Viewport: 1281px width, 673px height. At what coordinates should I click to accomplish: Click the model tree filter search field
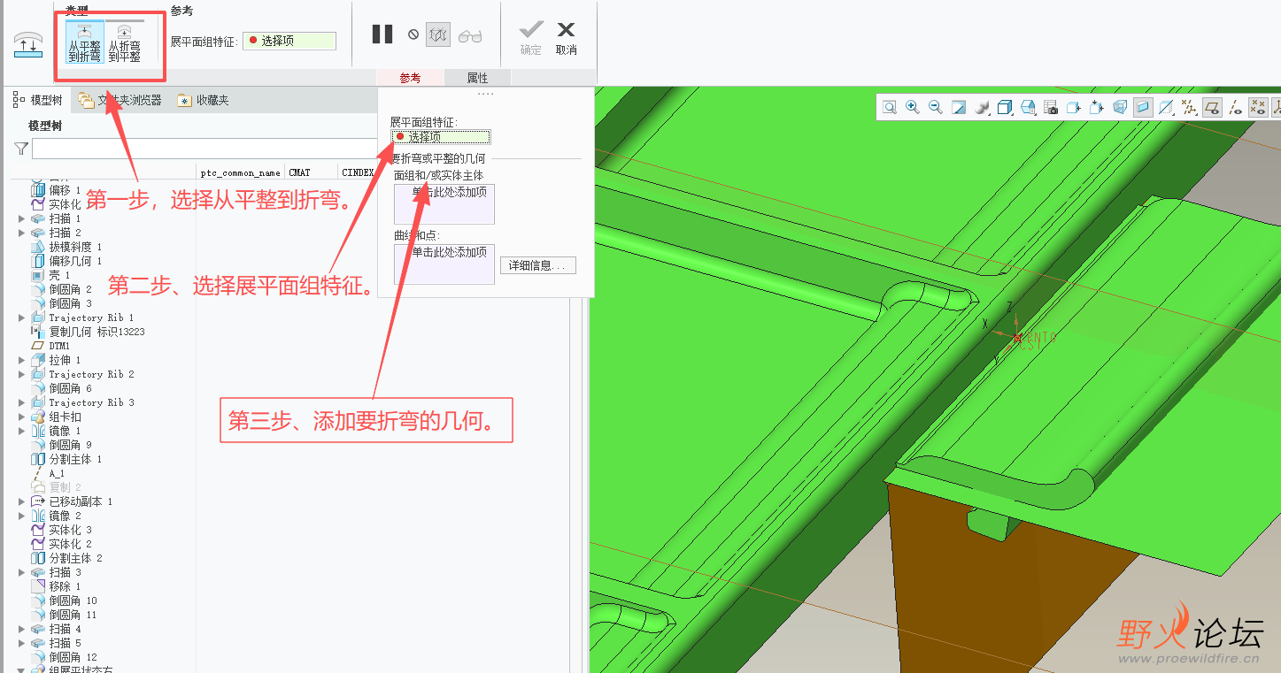click(x=204, y=149)
